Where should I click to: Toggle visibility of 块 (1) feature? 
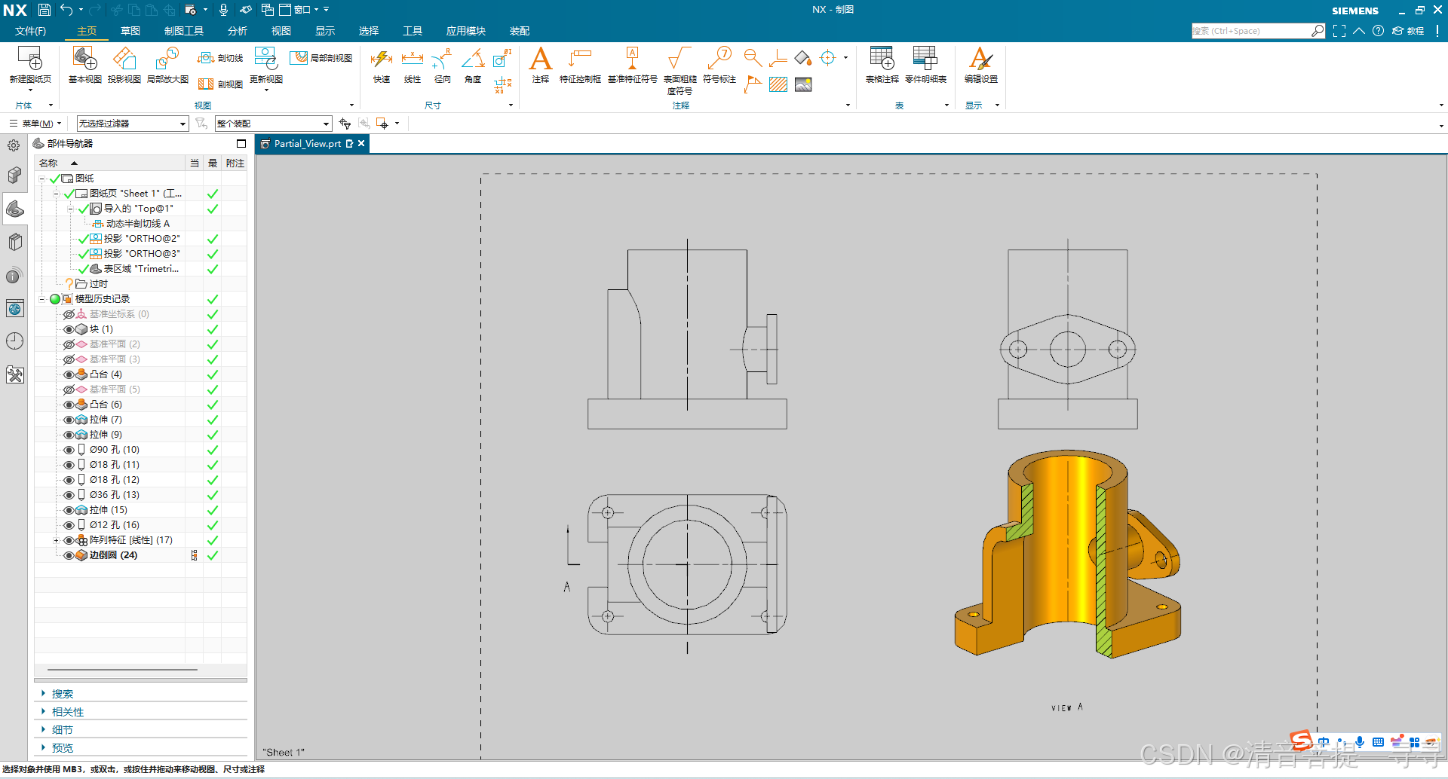[x=69, y=329]
